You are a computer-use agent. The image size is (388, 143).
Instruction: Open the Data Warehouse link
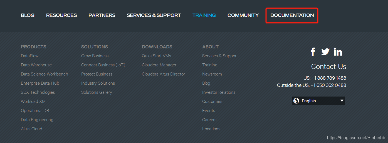click(x=36, y=65)
